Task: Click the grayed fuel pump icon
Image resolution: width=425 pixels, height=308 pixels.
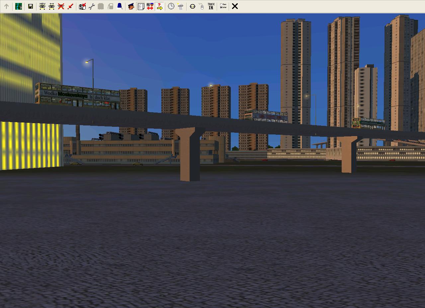Action: click(x=111, y=6)
